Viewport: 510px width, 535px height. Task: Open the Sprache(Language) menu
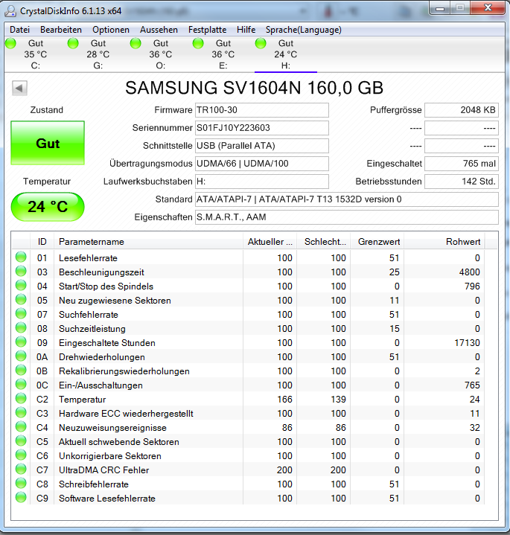pyautogui.click(x=304, y=30)
